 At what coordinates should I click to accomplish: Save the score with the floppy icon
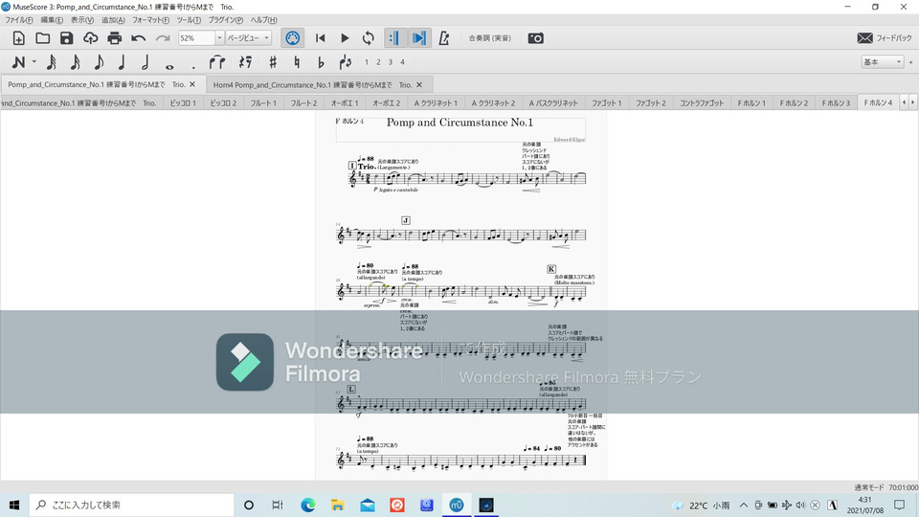tap(66, 38)
